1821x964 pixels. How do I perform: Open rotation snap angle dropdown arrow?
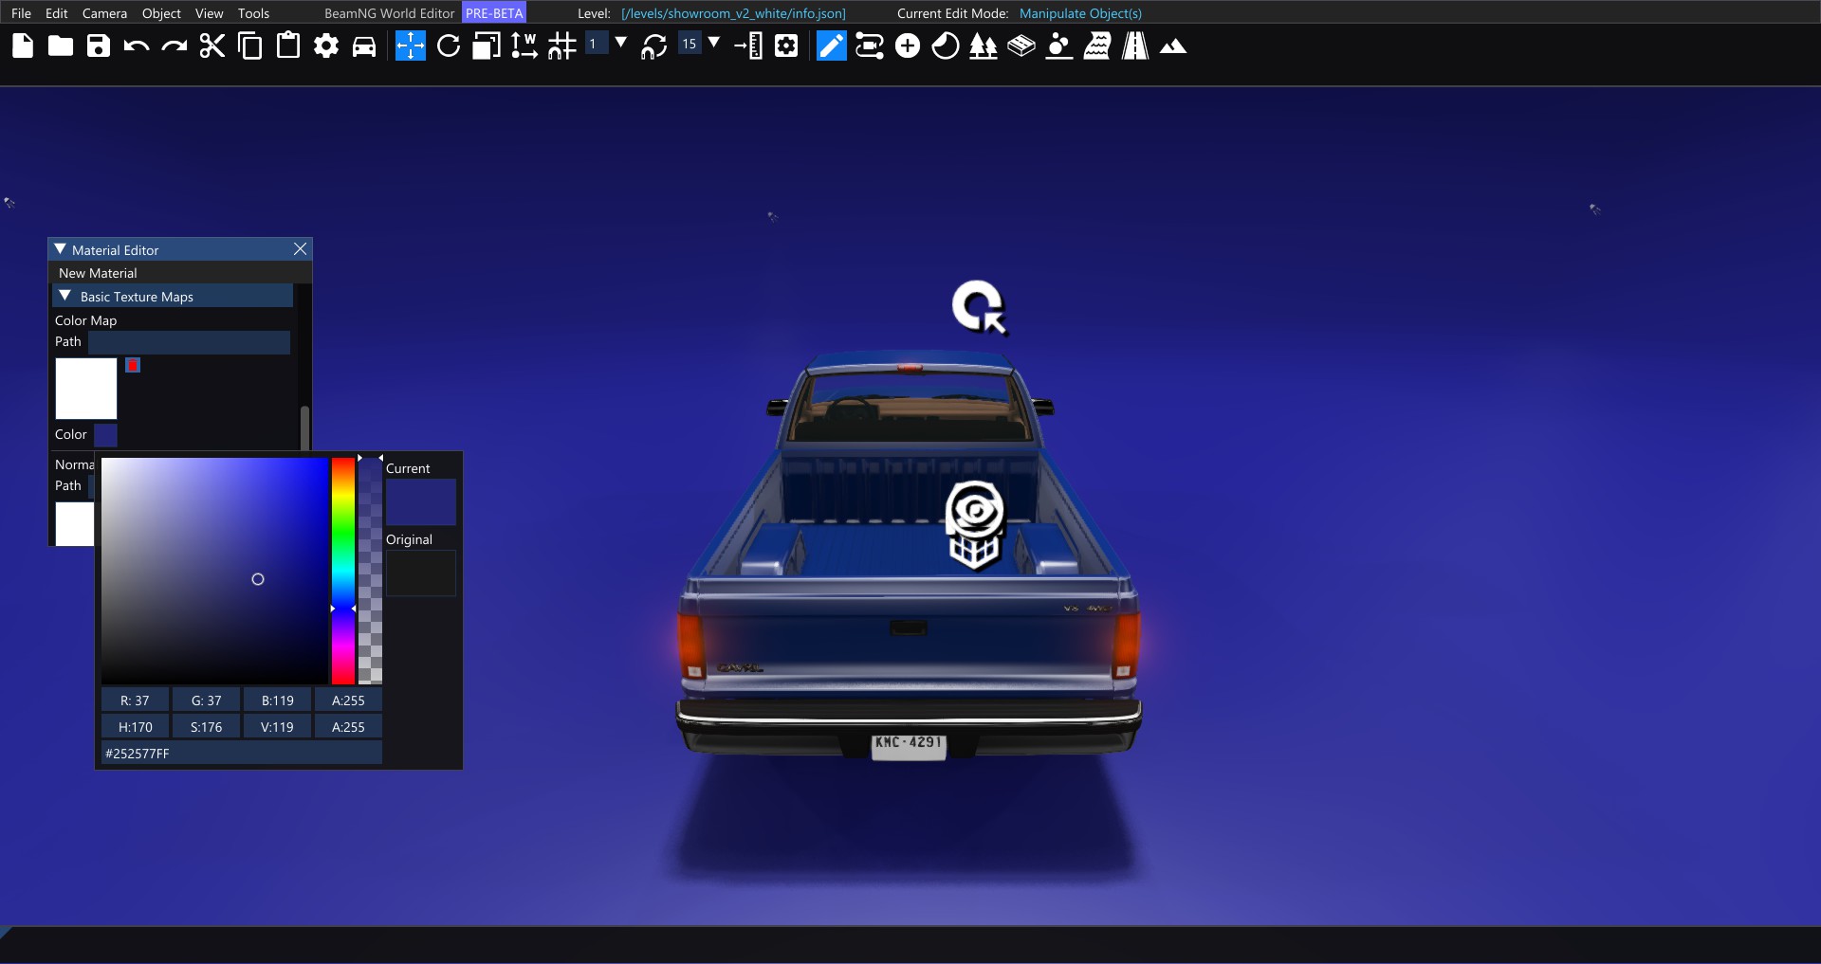714,43
